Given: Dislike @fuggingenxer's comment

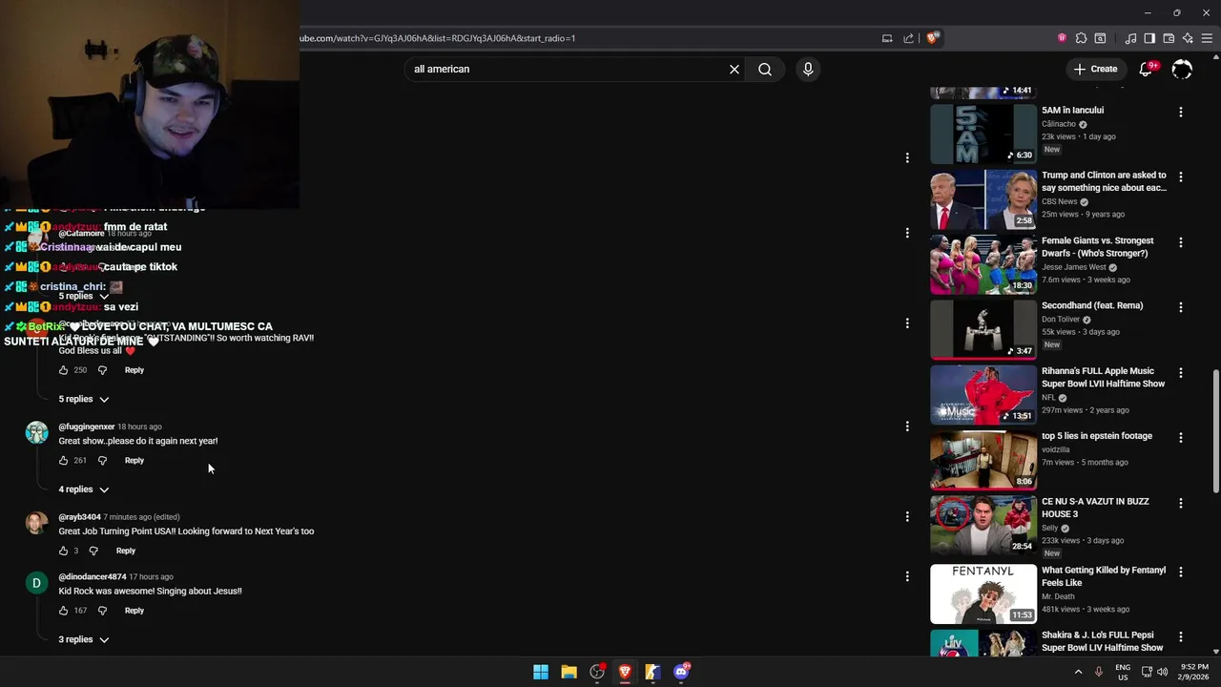Looking at the screenshot, I should [102, 460].
